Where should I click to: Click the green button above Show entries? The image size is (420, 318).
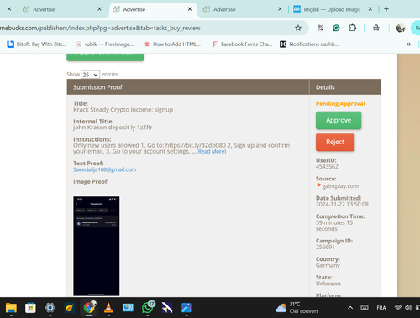(105, 56)
